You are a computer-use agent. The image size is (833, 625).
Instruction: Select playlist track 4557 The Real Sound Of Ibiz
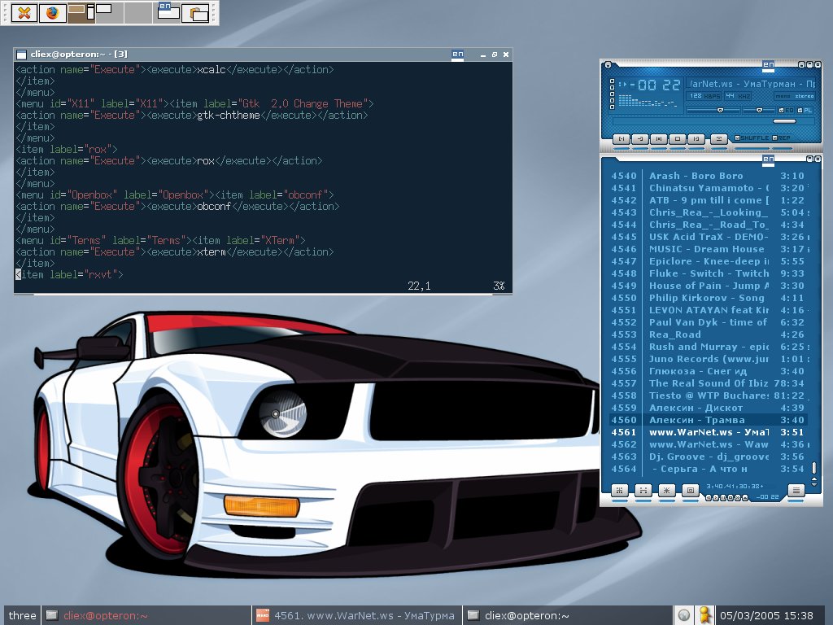(708, 384)
